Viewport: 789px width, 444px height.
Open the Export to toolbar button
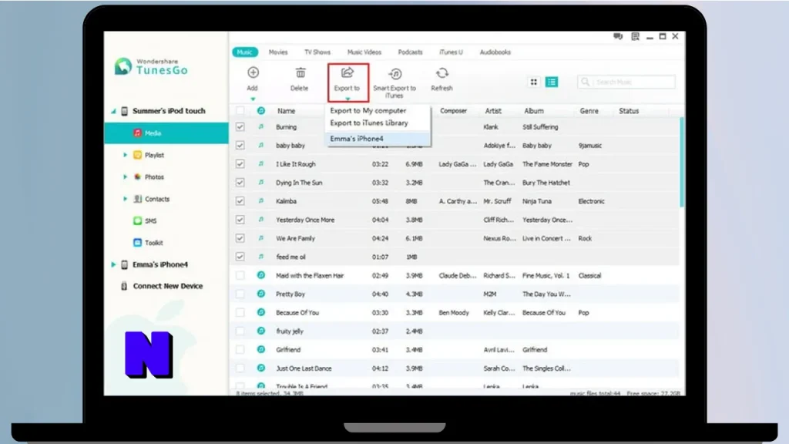click(x=347, y=82)
